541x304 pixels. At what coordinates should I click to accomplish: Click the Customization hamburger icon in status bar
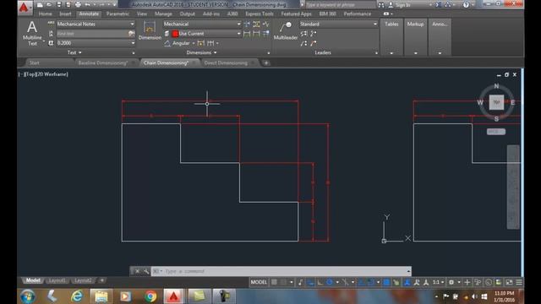click(519, 282)
